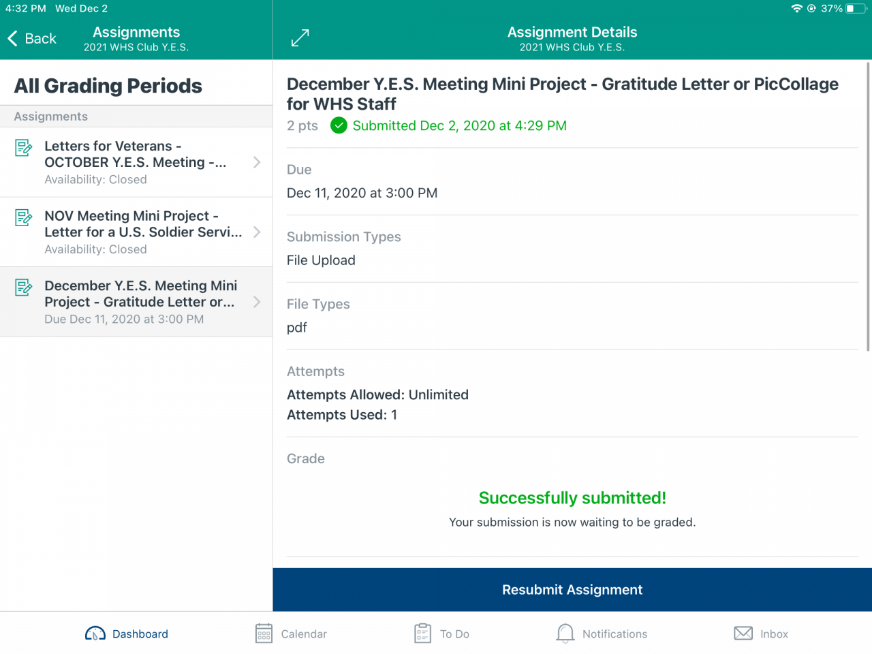Open NOV Meeting Mini Project chevron

257,232
